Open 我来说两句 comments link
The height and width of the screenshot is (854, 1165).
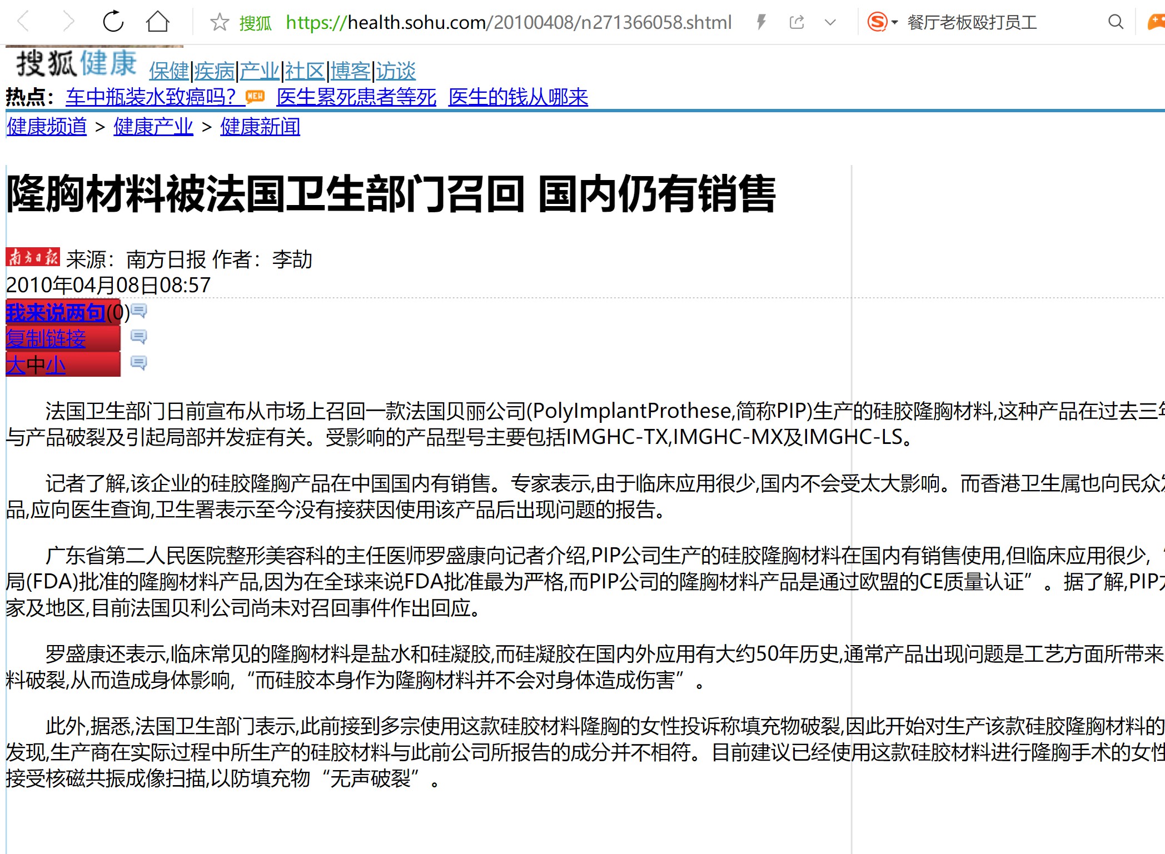(56, 312)
